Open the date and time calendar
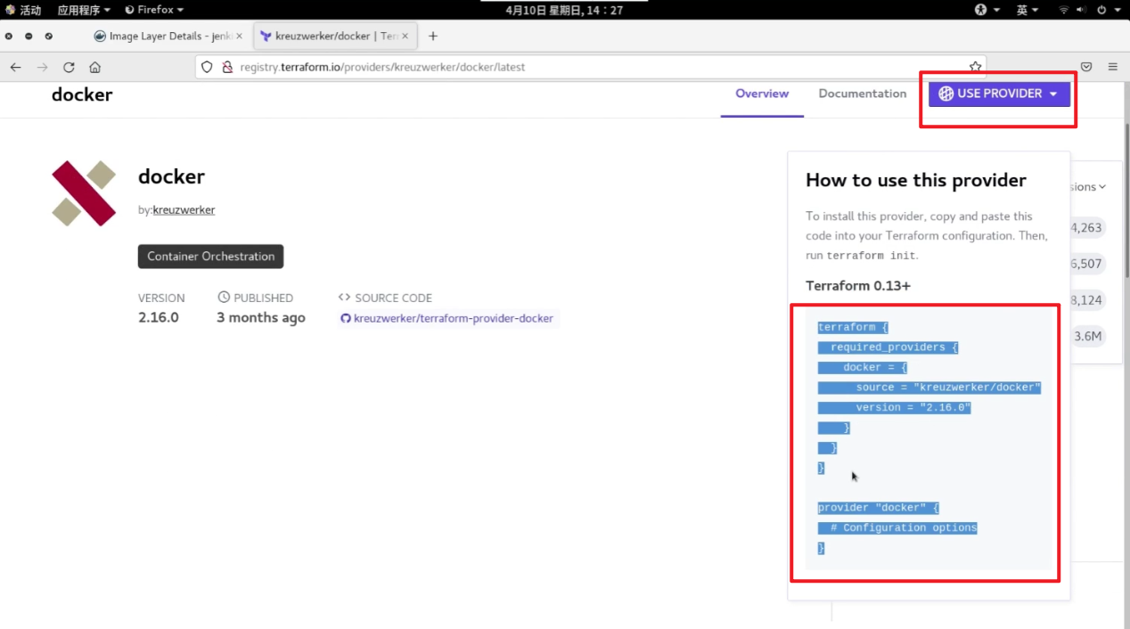 (x=564, y=10)
